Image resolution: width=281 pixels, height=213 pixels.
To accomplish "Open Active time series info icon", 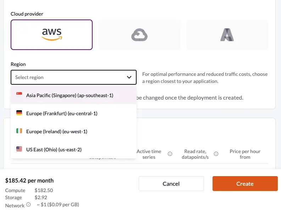I will pos(170,154).
